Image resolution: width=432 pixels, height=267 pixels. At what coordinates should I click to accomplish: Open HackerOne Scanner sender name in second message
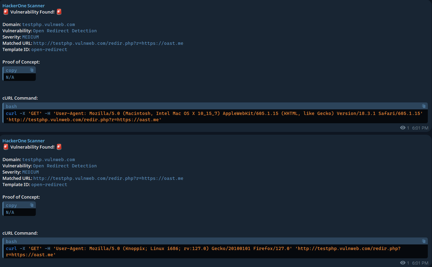(x=23, y=141)
